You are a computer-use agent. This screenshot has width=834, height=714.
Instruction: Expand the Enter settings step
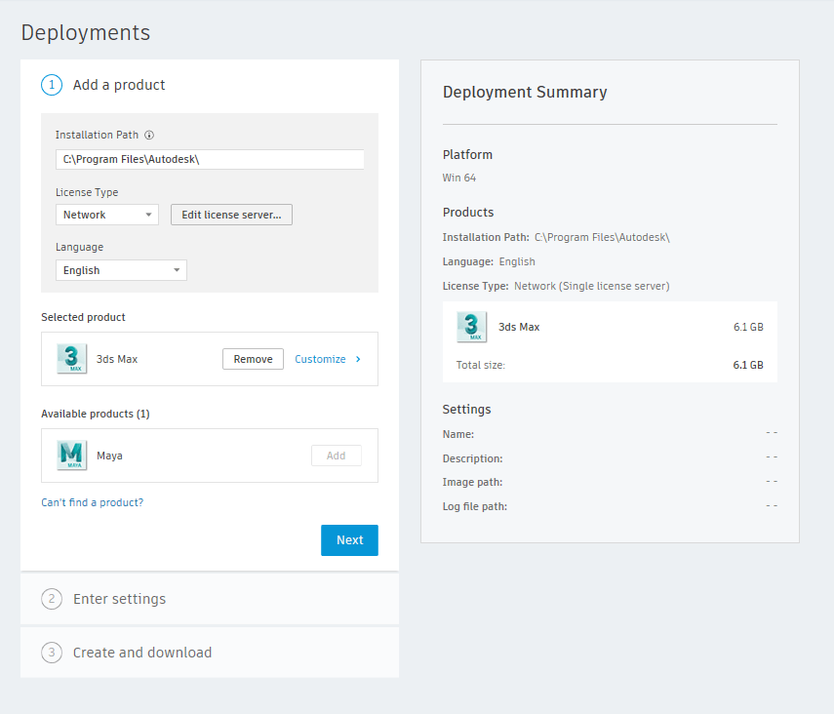210,599
